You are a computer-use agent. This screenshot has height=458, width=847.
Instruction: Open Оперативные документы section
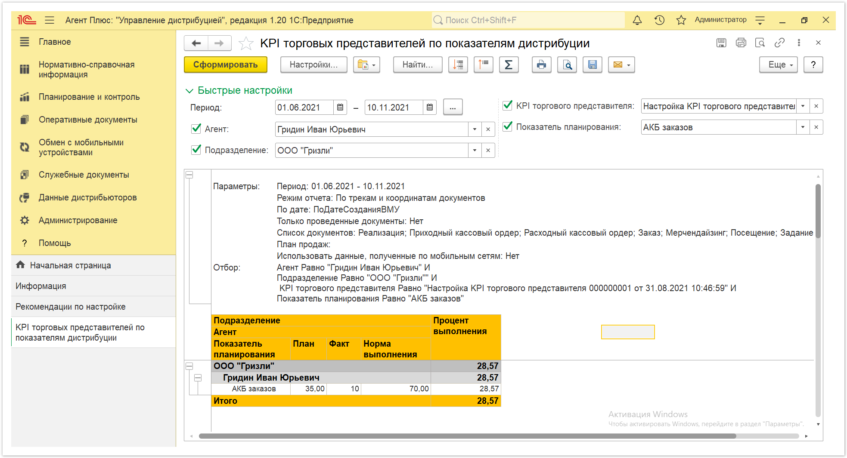pos(93,120)
